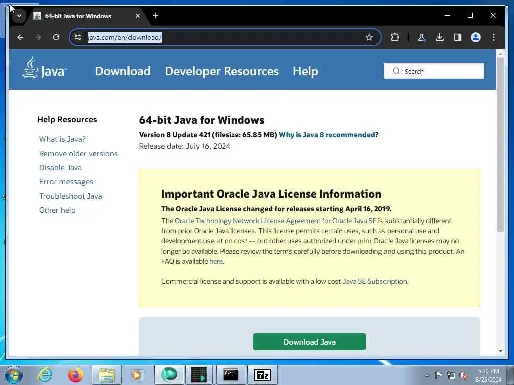Launch Firefox from the taskbar
The width and height of the screenshot is (514, 385).
76,375
